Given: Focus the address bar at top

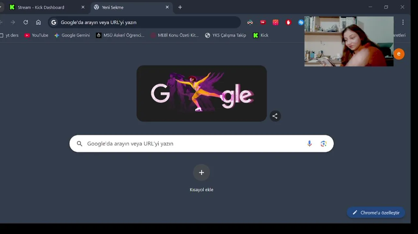Looking at the screenshot, I should tap(144, 22).
